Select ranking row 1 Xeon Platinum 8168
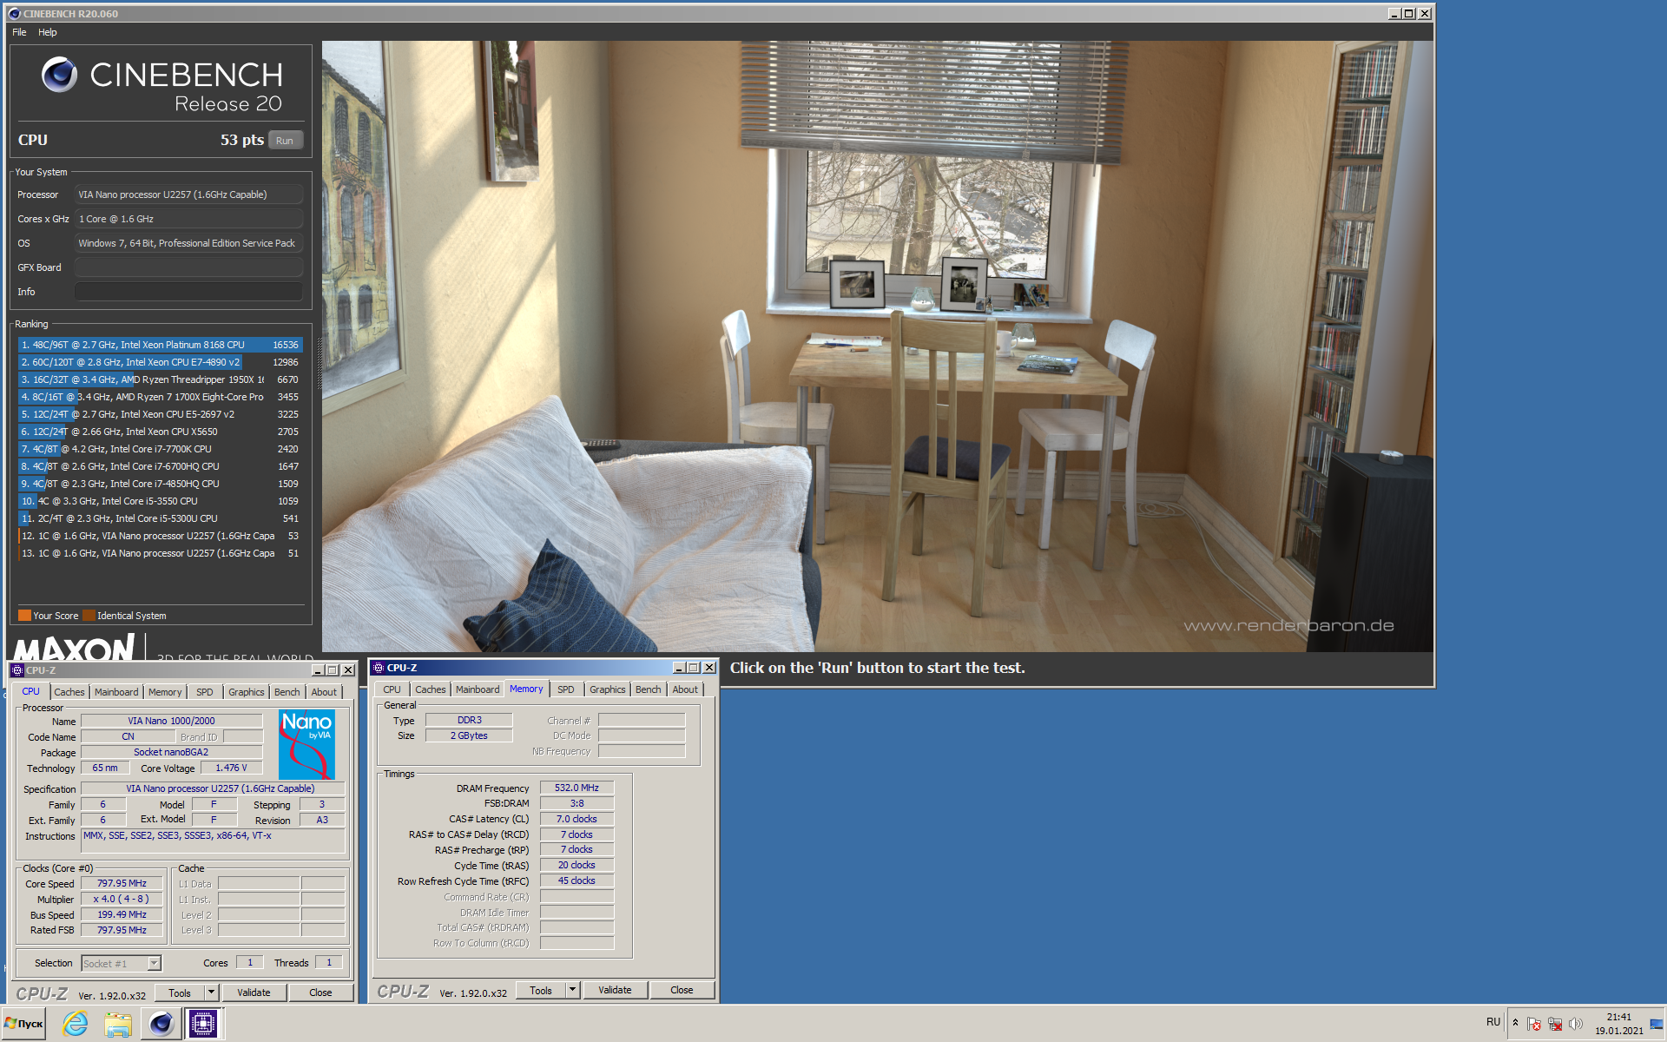The height and width of the screenshot is (1042, 1667). click(x=160, y=345)
